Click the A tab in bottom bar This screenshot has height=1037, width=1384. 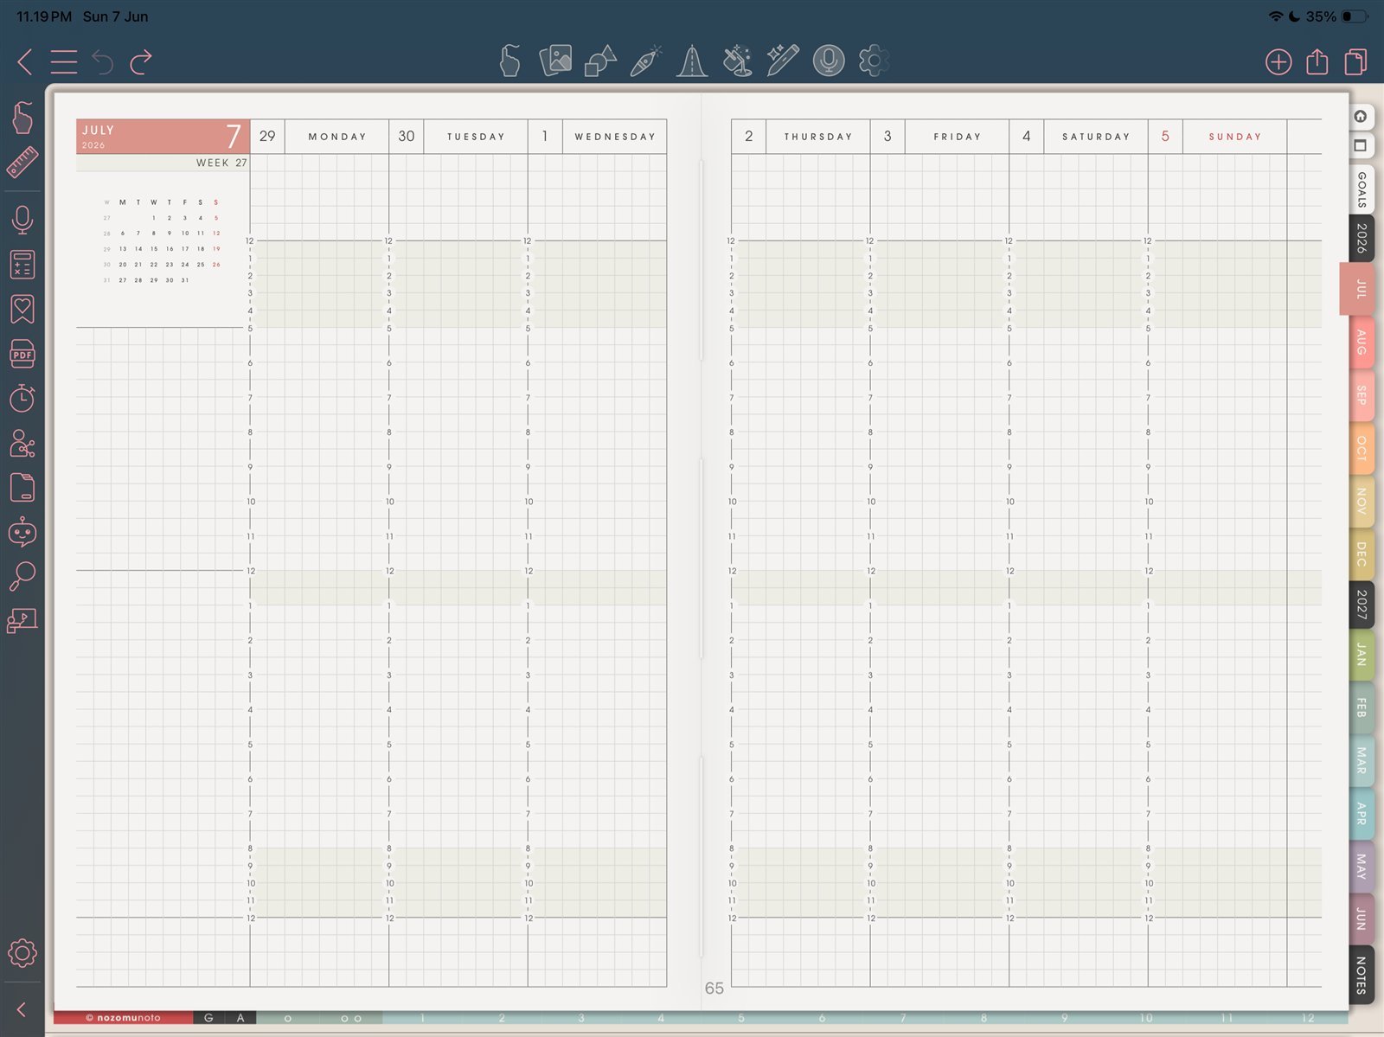pos(240,1018)
